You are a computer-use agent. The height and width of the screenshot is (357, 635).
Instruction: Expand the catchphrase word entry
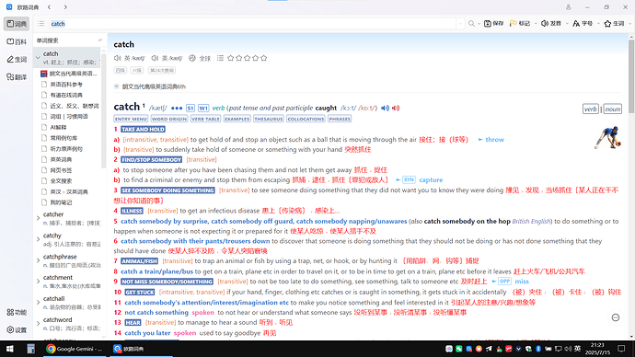(x=38, y=260)
